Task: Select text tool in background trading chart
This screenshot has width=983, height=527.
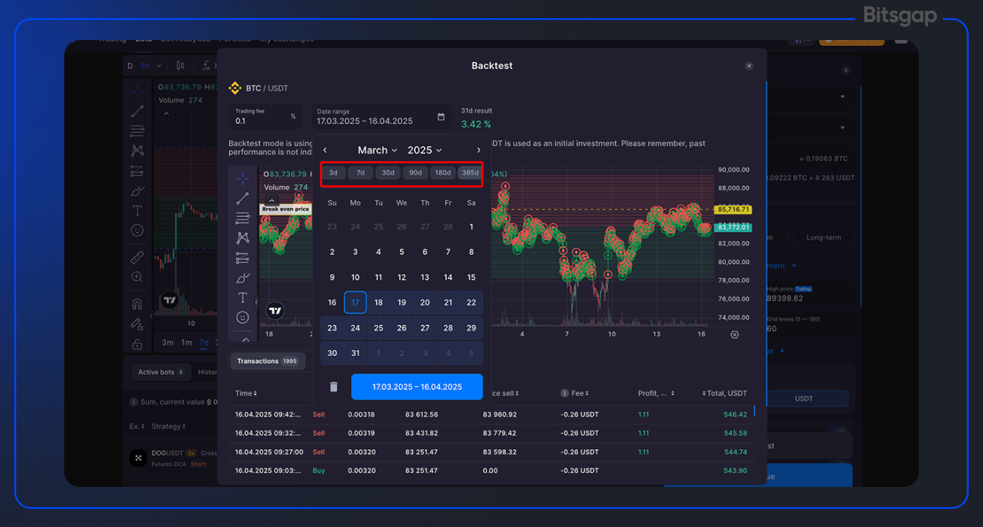Action: click(137, 210)
